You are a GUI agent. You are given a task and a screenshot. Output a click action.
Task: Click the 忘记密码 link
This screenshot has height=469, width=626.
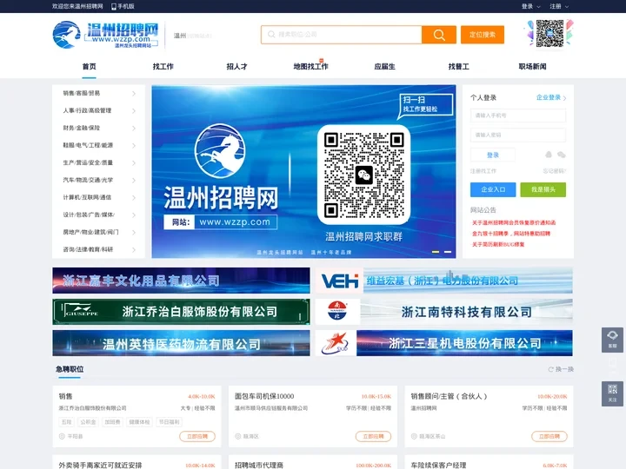[554, 171]
